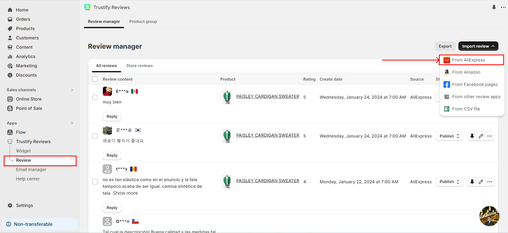The width and height of the screenshot is (508, 233).
Task: Switch to the Store reviews tab
Action: click(x=139, y=66)
